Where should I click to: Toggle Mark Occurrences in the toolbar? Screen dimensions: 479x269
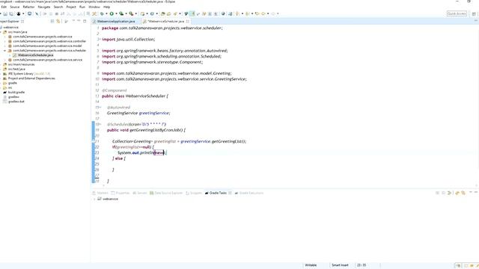192,13
